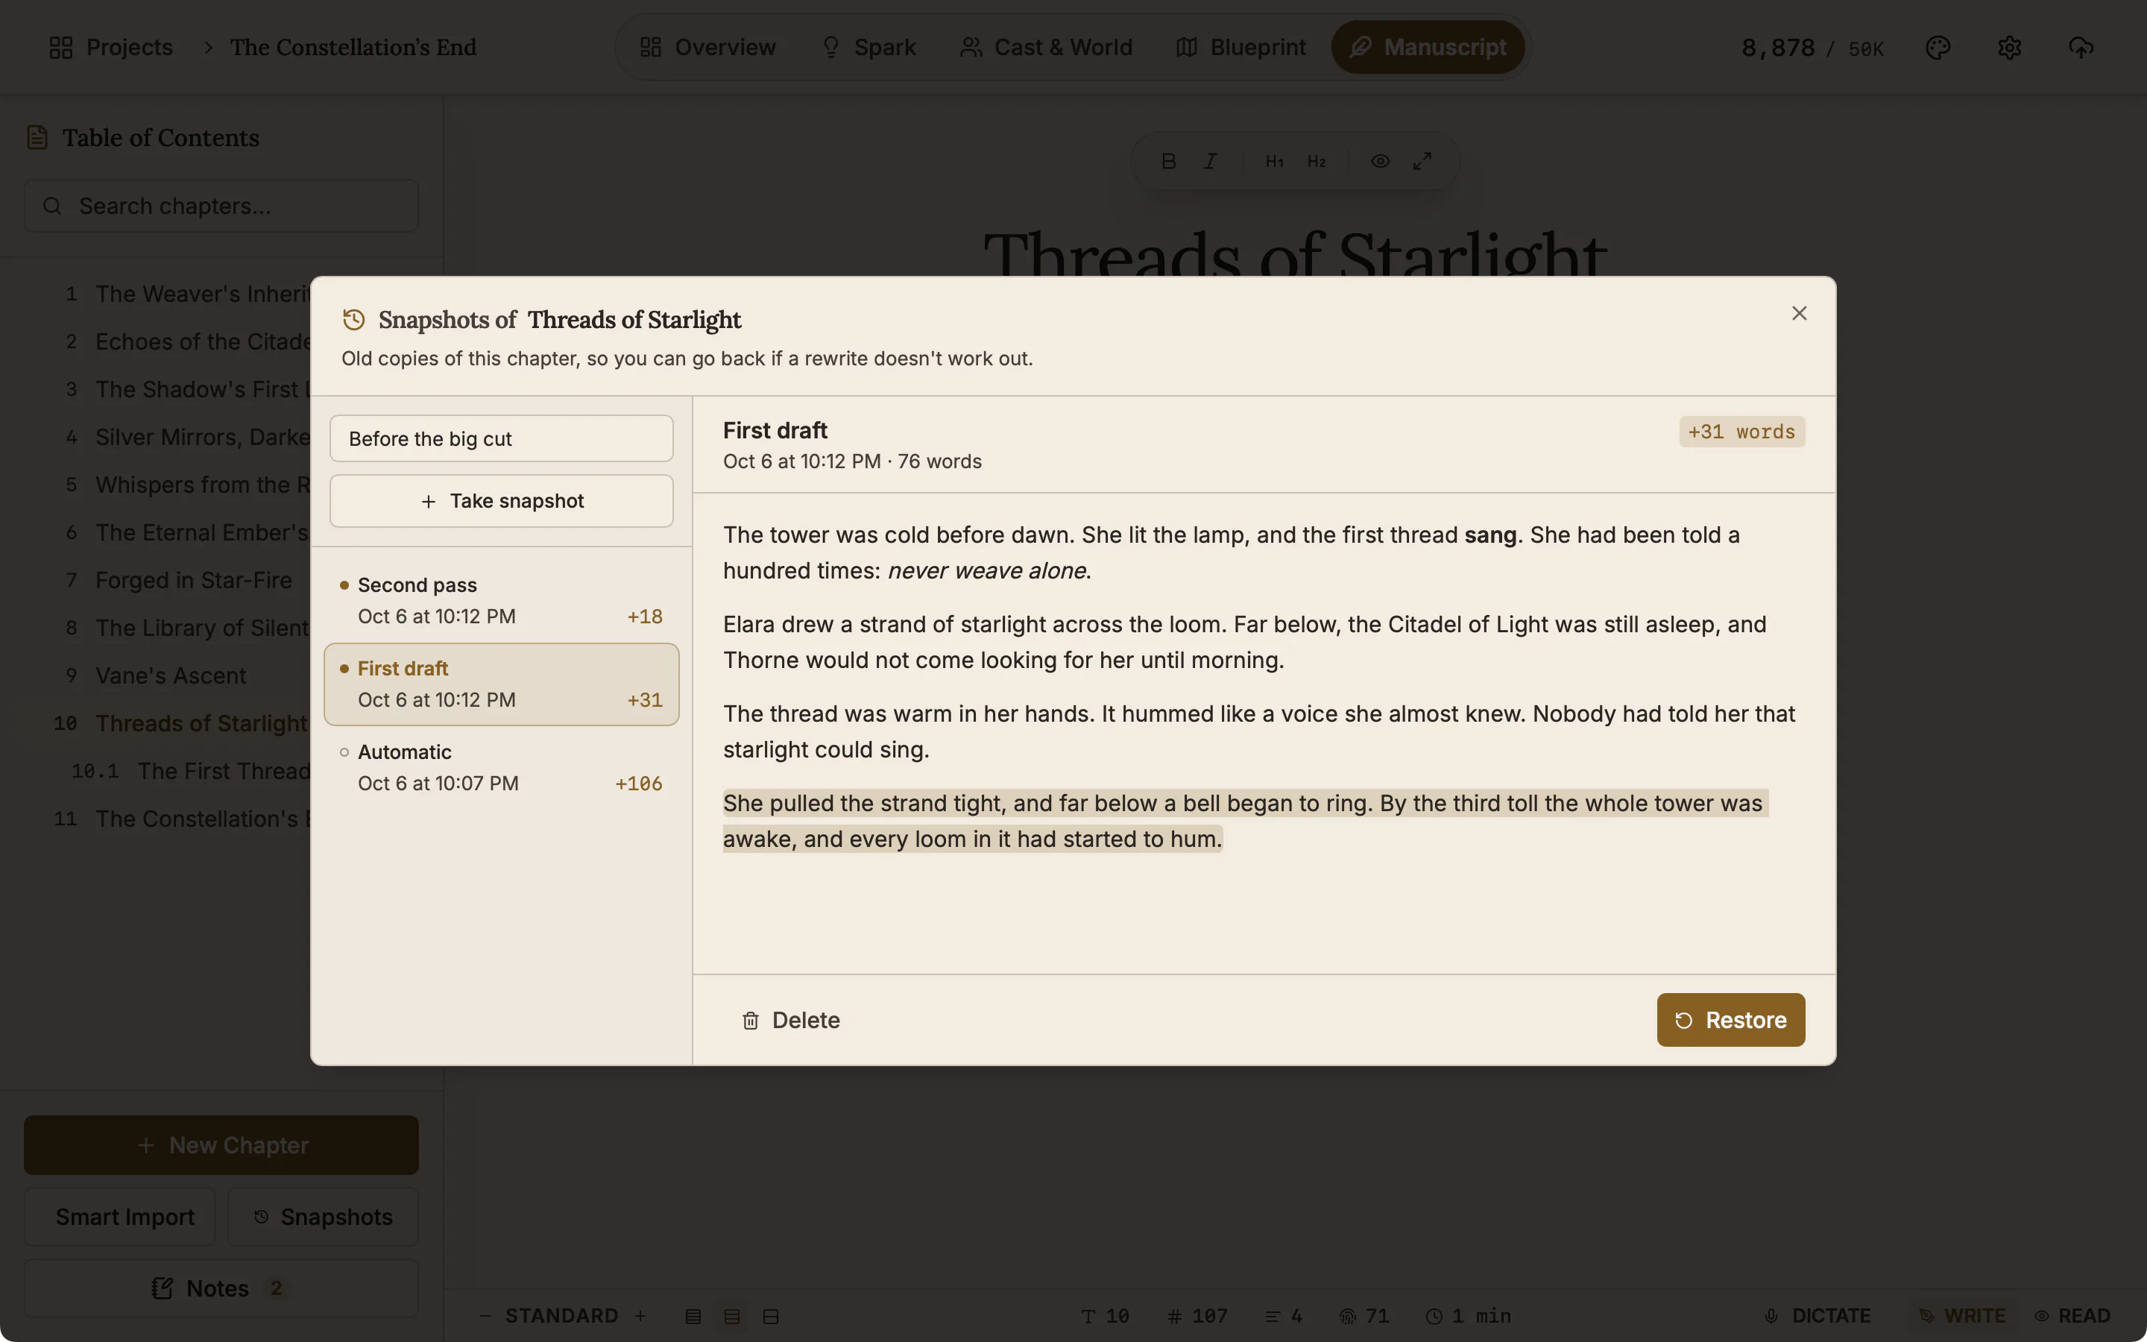Click the Take snapshot button
This screenshot has width=2147, height=1342.
[x=501, y=500]
